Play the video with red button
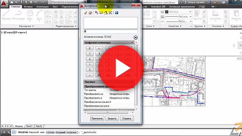 pyautogui.click(x=121, y=68)
